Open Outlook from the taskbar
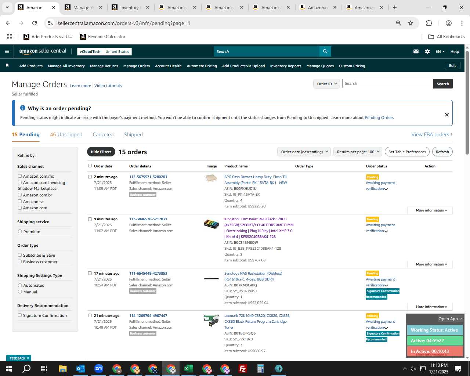This screenshot has height=376, width=470. [x=80, y=369]
